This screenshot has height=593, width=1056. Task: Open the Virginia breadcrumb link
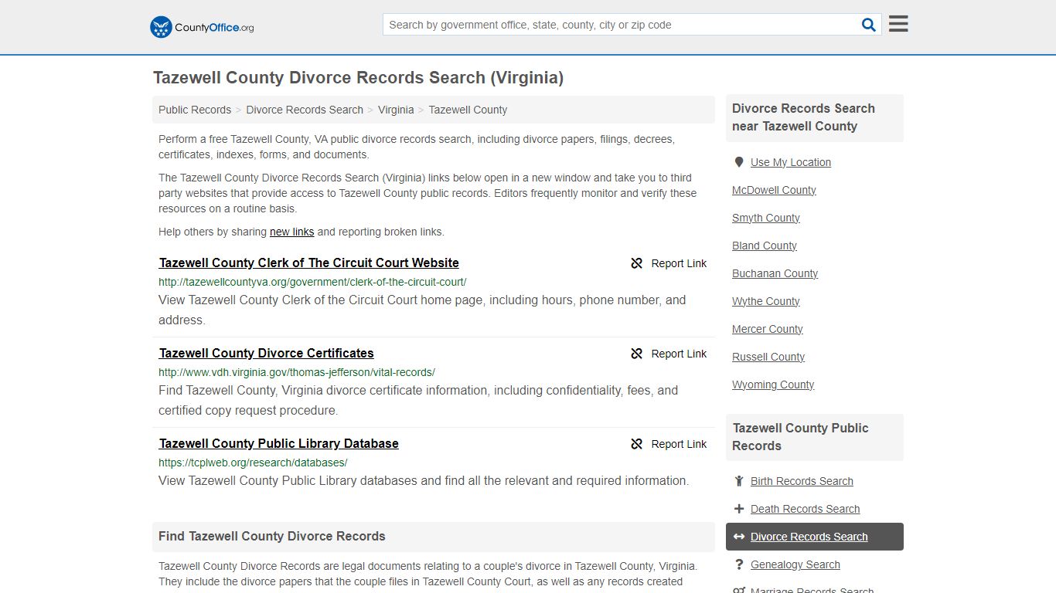(396, 110)
